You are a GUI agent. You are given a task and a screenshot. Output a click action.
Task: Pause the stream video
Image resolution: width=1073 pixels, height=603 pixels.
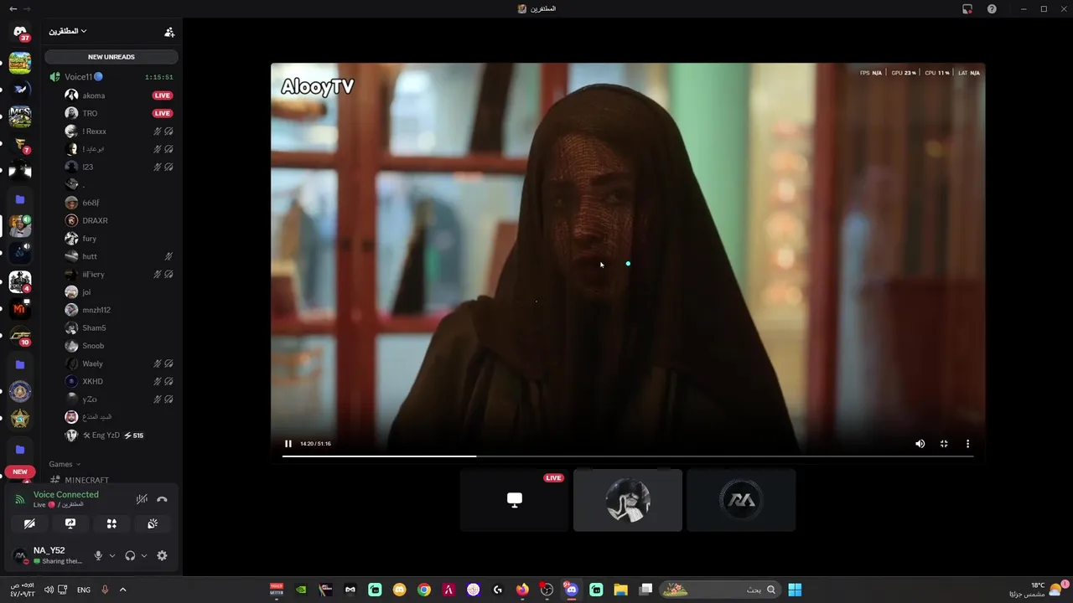pyautogui.click(x=288, y=444)
